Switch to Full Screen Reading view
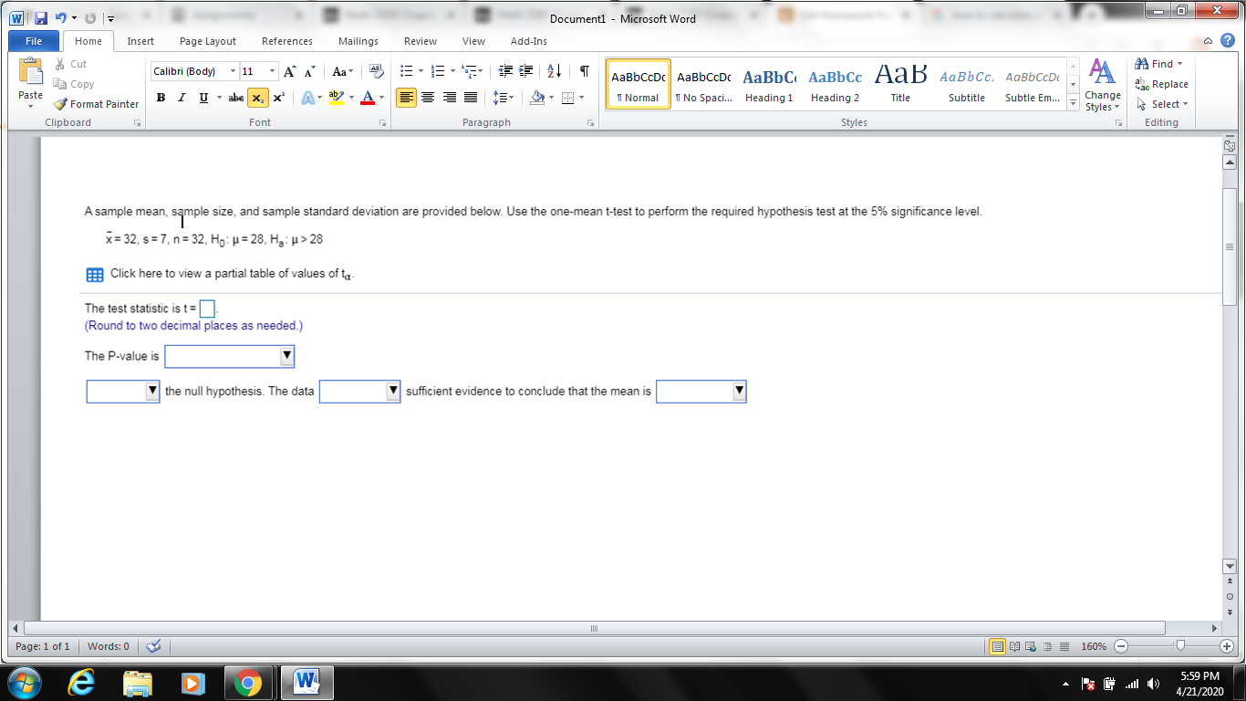Screen dimensions: 1246x701 (1014, 647)
